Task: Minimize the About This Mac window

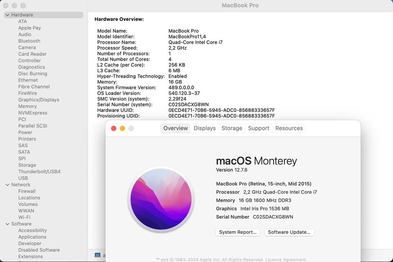Action: [122, 128]
